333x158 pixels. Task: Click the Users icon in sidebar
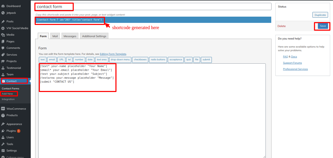click(x=3, y=137)
